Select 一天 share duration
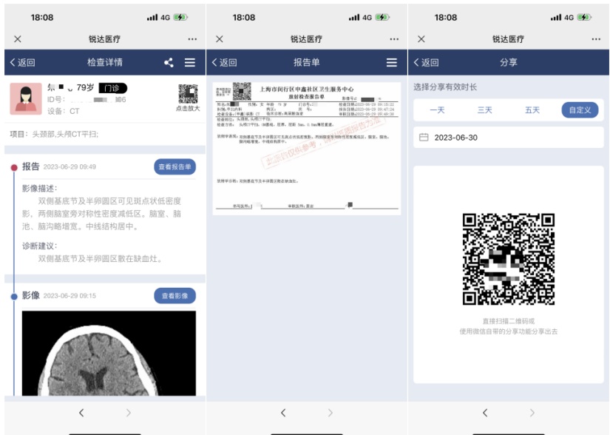 coord(437,110)
